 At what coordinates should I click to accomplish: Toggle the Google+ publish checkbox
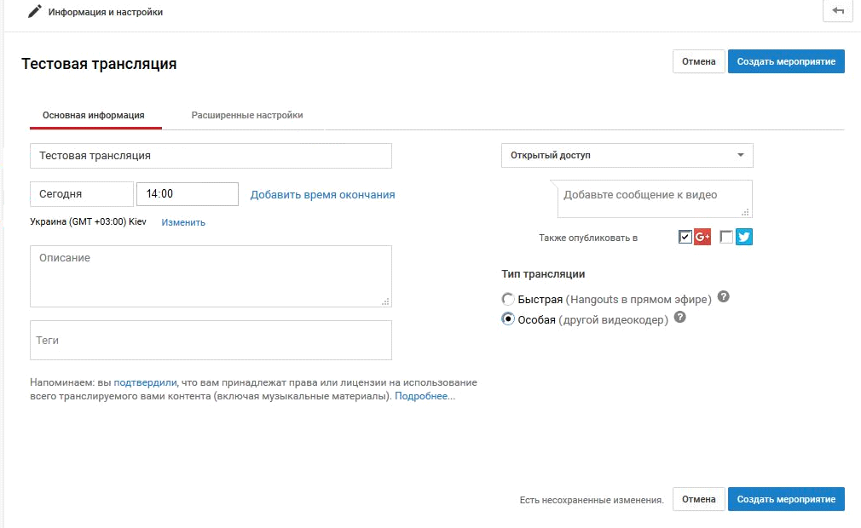pos(685,238)
